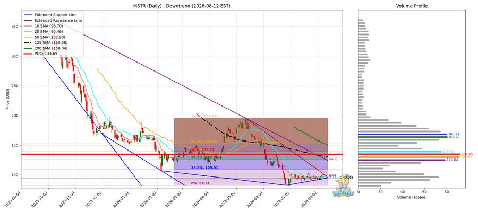The height and width of the screenshot is (212, 478).
Task: Click the 80 tick on volume axis
Action: point(447,192)
